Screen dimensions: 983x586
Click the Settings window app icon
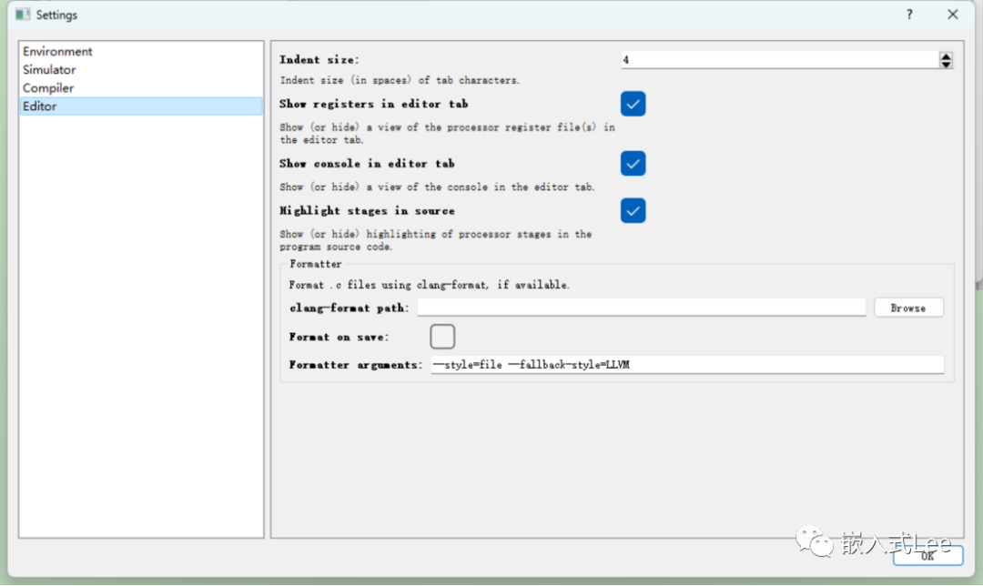click(23, 15)
